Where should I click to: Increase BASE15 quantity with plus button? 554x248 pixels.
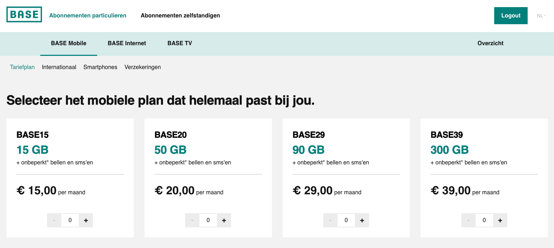[86, 220]
